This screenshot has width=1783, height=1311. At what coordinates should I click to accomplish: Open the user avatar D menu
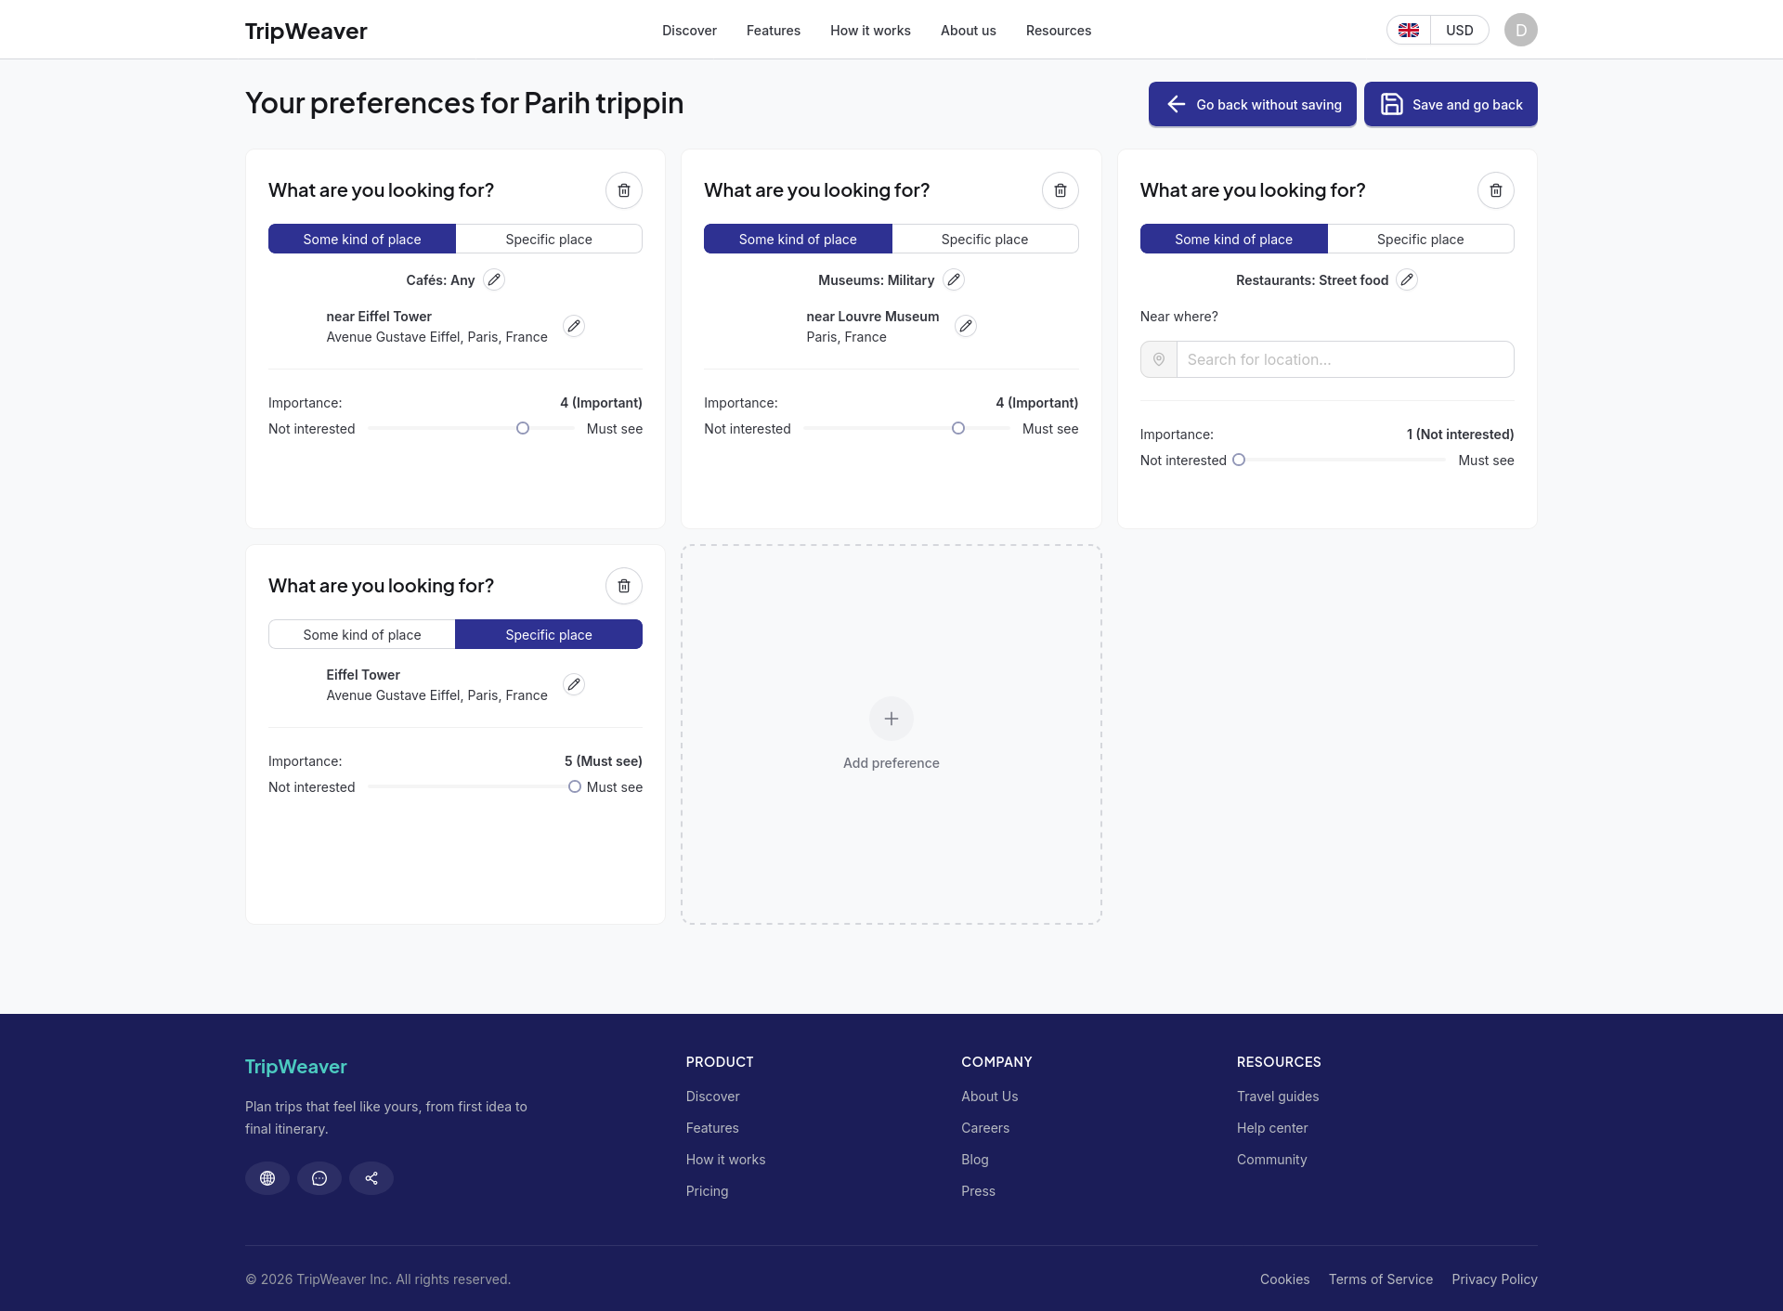[1521, 30]
